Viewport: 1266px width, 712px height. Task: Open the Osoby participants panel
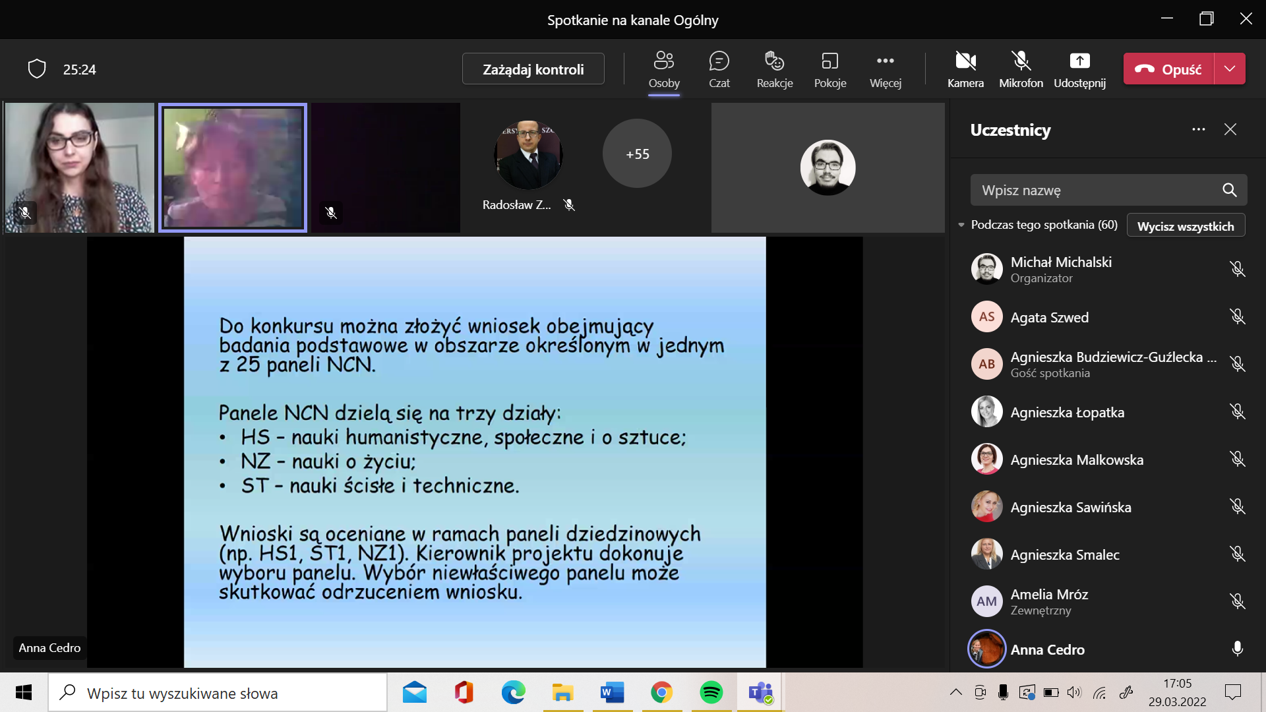[663, 69]
